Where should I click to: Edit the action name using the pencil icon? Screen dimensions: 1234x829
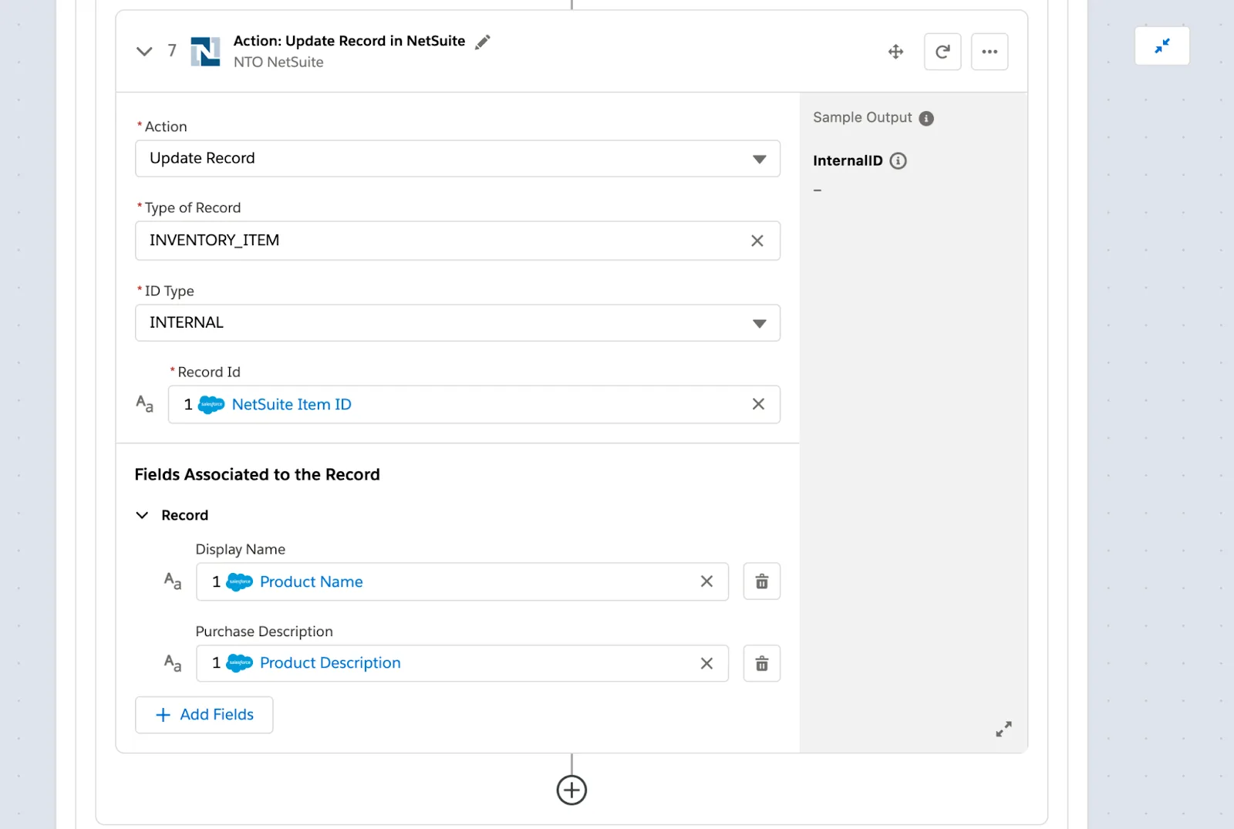(x=483, y=42)
